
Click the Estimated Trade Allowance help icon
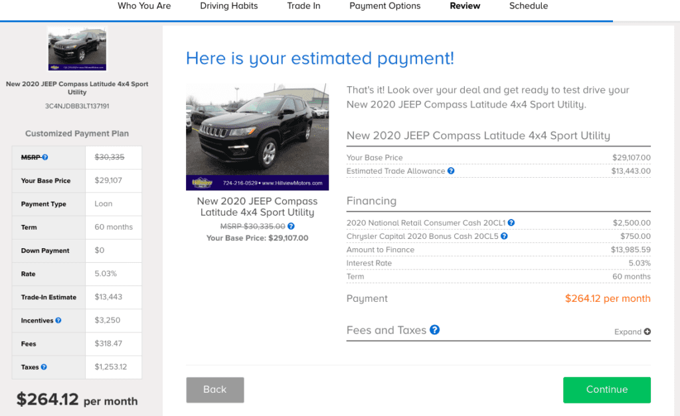(x=452, y=171)
